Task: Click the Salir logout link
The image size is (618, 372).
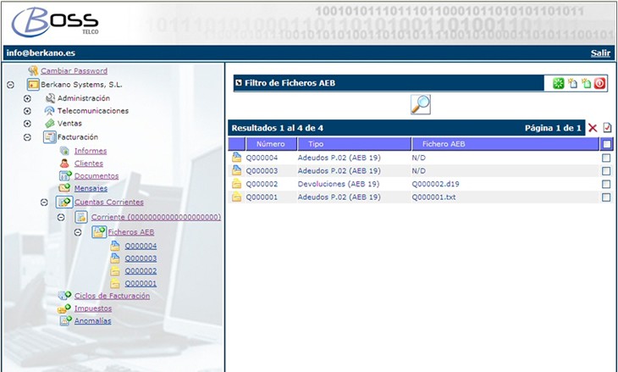Action: pos(600,53)
